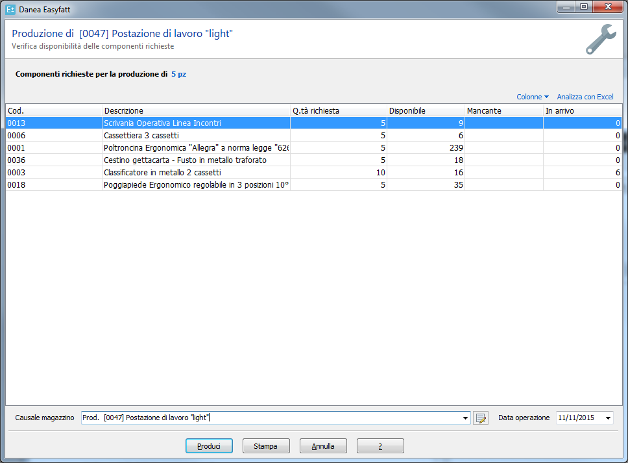Viewport: 628px width, 463px height.
Task: Click the In arrivo column header
Action: tap(581, 111)
